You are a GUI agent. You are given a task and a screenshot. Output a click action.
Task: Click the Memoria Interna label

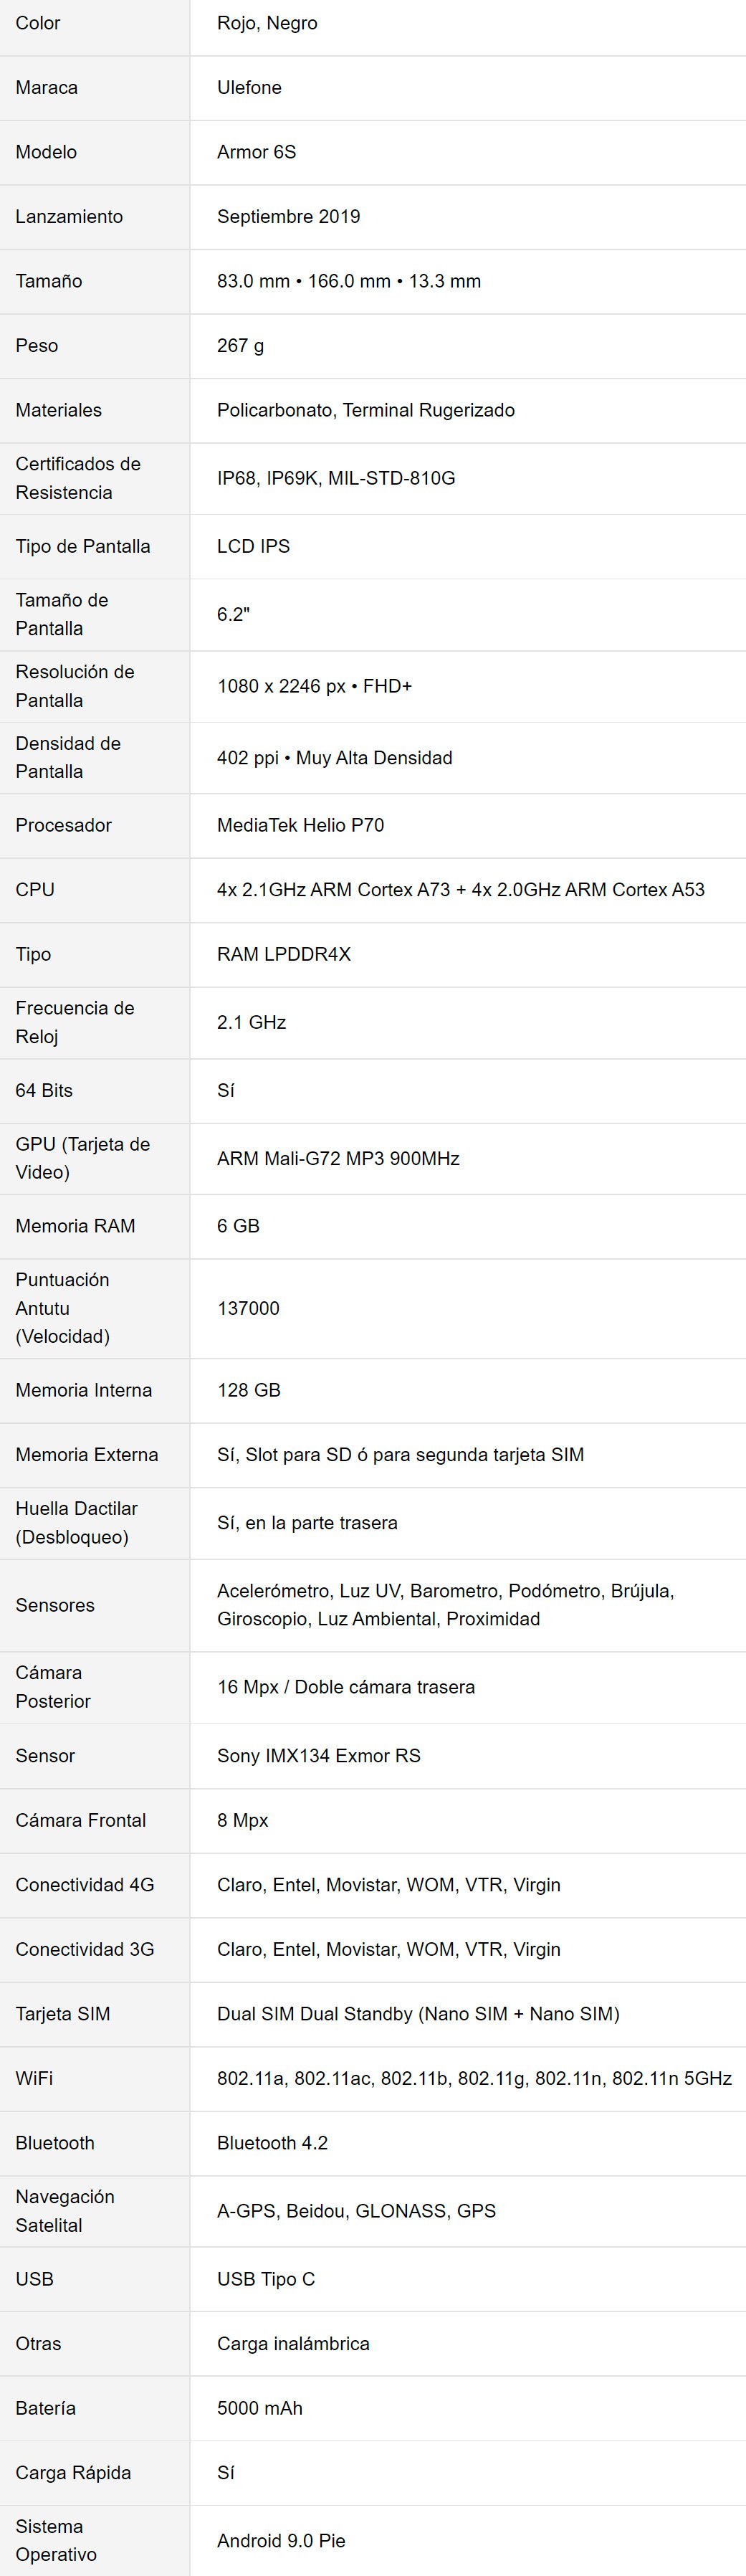[84, 1390]
